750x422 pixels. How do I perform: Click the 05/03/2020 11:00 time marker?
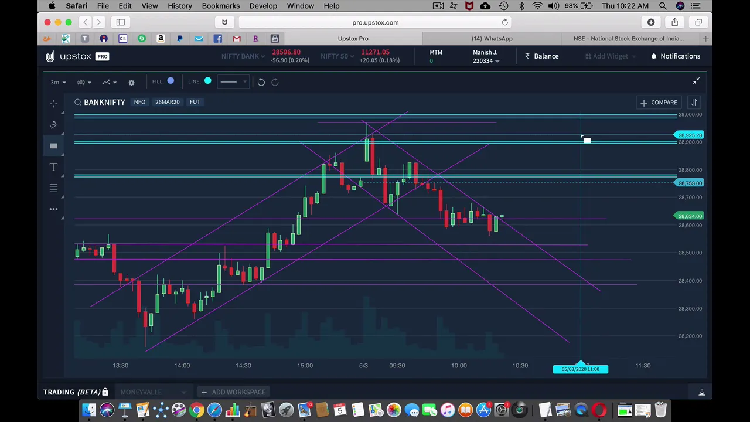tap(581, 369)
